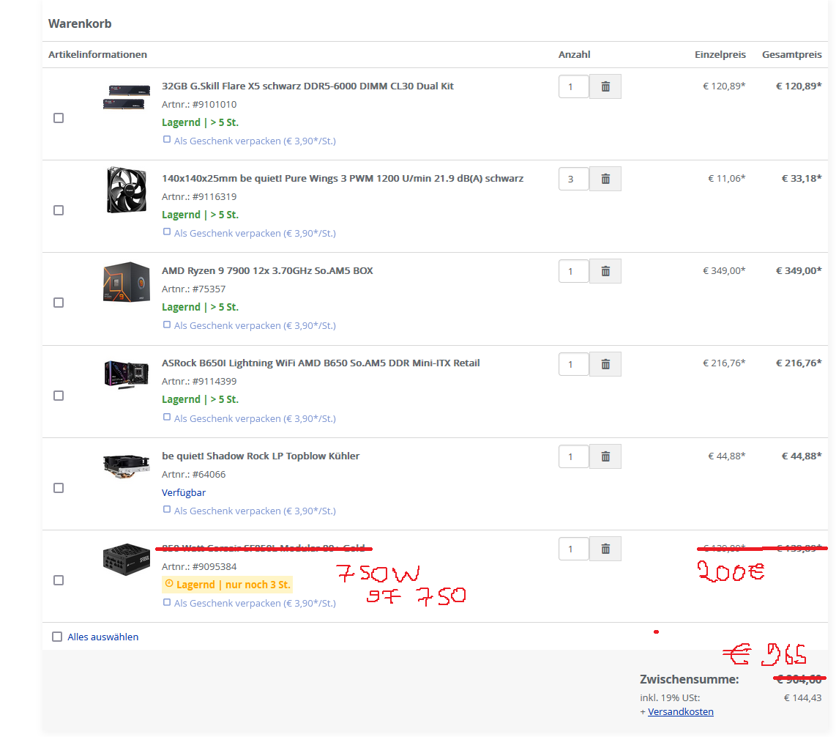Click the clock icon next to 'nur noch 3 St.'

click(168, 584)
